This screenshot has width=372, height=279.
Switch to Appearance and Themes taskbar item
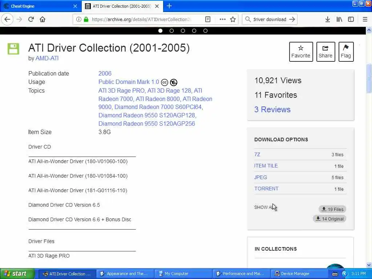[x=125, y=274]
